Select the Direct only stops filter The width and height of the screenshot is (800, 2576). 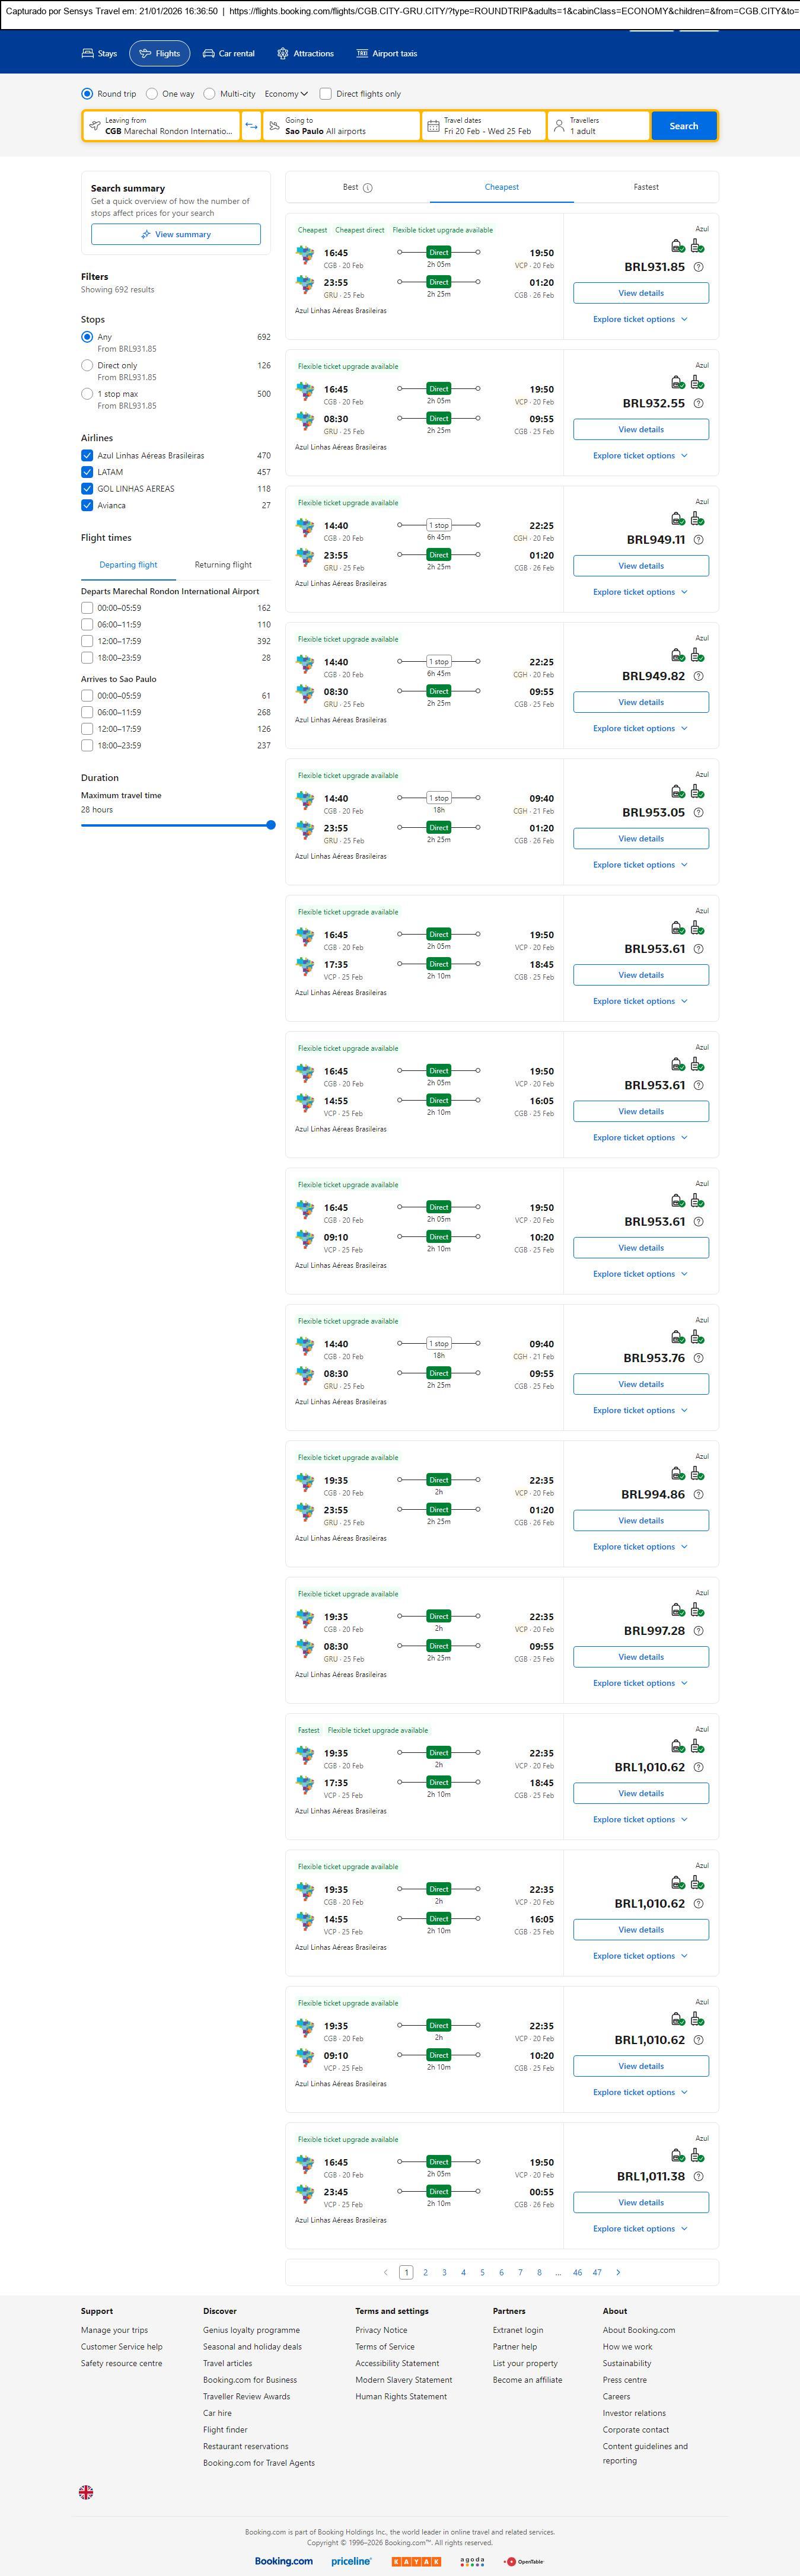pyautogui.click(x=87, y=366)
